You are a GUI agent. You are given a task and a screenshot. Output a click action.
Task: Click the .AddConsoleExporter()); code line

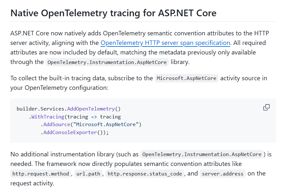75,132
